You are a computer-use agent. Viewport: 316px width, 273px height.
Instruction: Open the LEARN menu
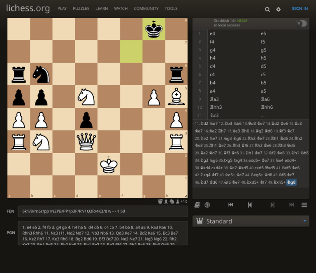(102, 9)
